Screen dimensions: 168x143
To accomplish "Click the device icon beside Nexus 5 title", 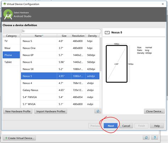I will pyautogui.click(x=107, y=32).
